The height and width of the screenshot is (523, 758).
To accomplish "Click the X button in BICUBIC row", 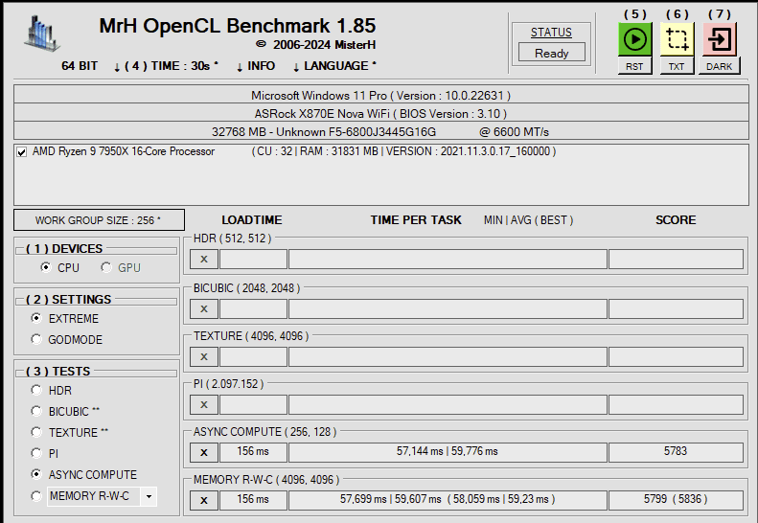I will click(x=204, y=308).
